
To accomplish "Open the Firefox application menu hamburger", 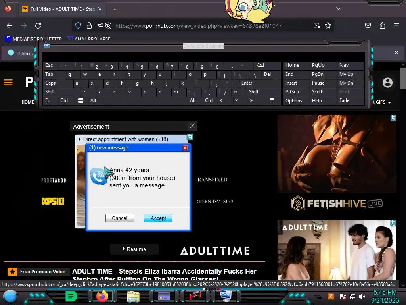I will tap(396, 25).
